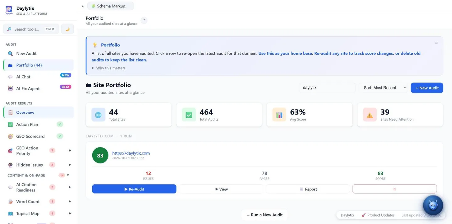452x224 pixels.
Task: Click the Topical Map icon
Action: (10, 214)
